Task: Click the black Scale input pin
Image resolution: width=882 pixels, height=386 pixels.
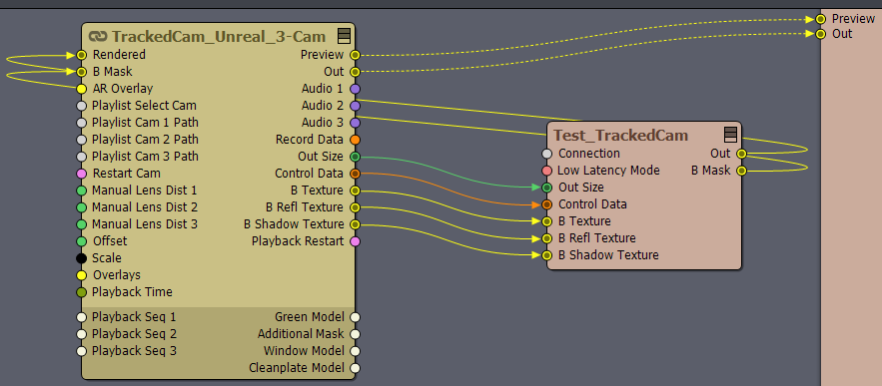Action: click(82, 258)
